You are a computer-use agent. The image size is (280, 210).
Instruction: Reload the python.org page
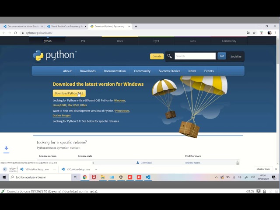point(16,33)
